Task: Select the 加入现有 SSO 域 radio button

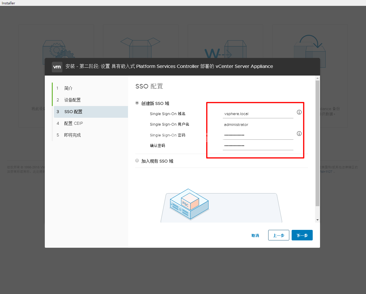Action: (137, 161)
